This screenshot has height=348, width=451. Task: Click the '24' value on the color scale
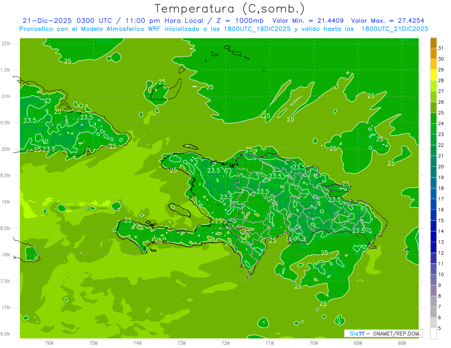pos(441,124)
